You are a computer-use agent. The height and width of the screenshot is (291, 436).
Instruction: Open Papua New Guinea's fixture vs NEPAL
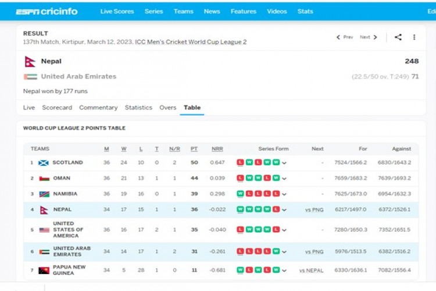pos(311,271)
